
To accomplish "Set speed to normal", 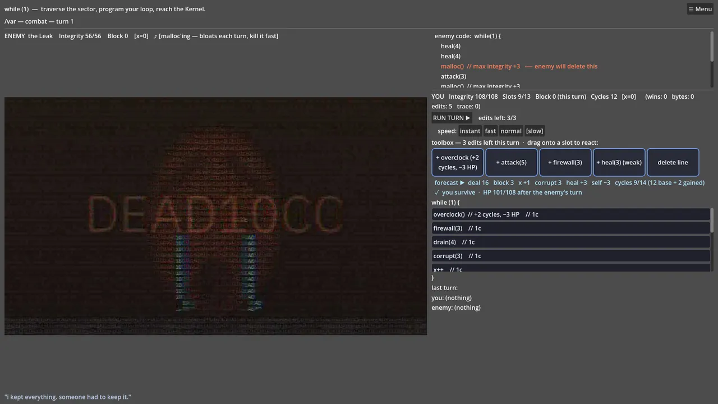I will (x=511, y=131).
